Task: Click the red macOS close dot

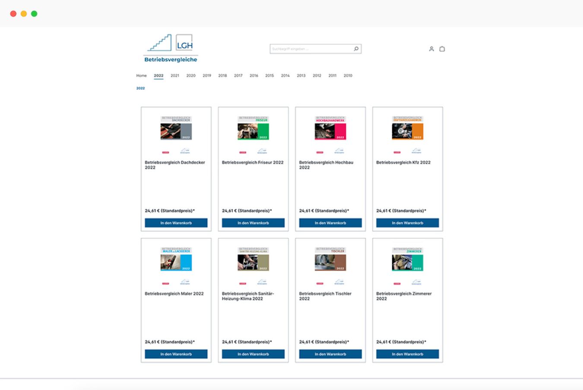Action: (x=13, y=14)
